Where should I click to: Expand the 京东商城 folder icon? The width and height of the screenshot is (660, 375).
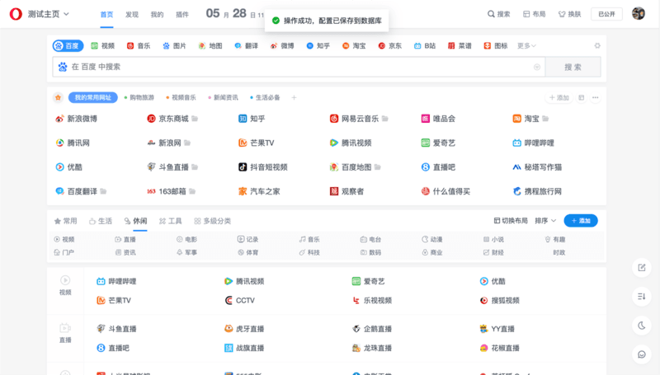tap(195, 119)
